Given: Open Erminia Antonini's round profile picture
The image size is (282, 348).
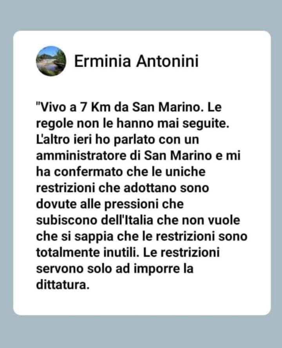Looking at the screenshot, I should [x=51, y=61].
